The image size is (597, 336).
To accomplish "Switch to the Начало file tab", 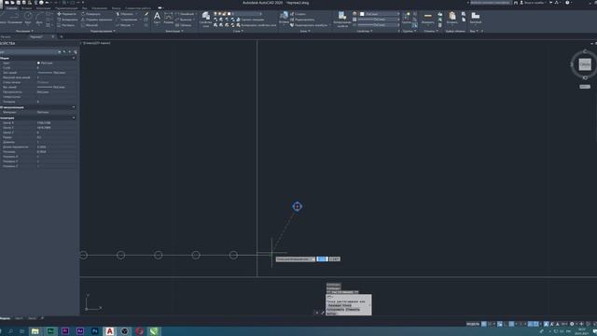I will pos(6,37).
